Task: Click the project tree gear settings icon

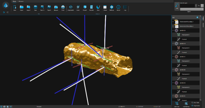Action: point(197,17)
